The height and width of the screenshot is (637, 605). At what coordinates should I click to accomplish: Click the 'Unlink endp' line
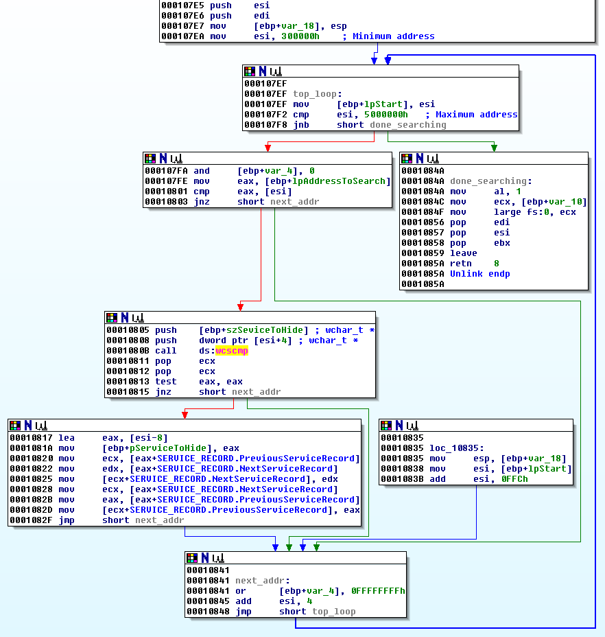[479, 274]
